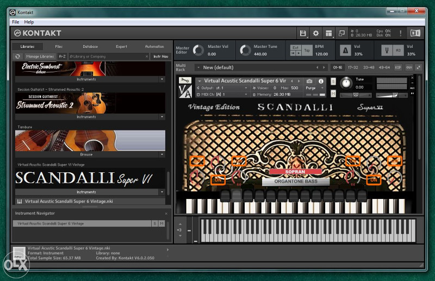Mute the instrument with header M button

point(333,94)
